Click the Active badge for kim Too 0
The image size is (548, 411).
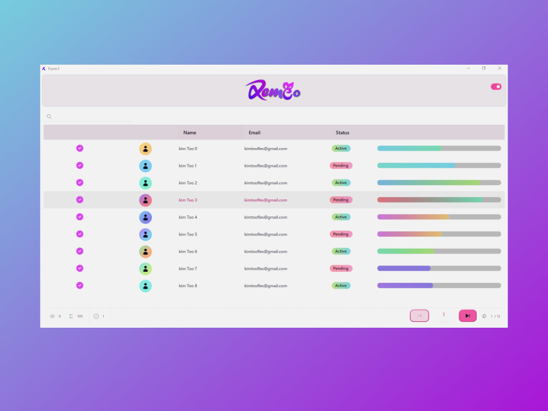341,149
